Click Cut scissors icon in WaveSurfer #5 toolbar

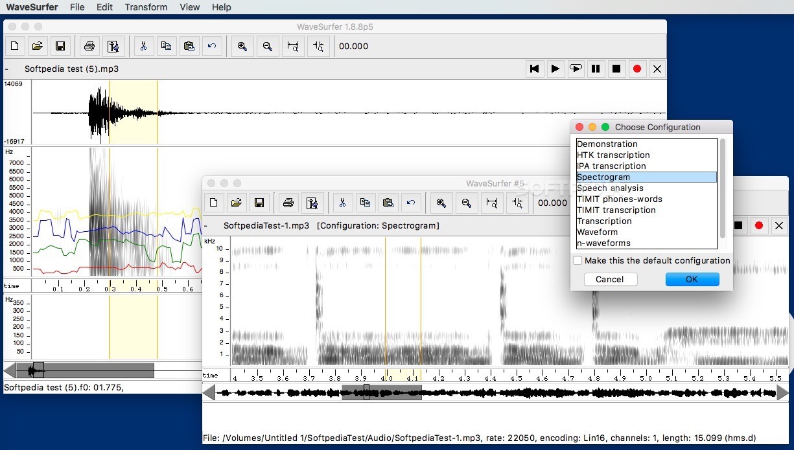click(x=342, y=203)
